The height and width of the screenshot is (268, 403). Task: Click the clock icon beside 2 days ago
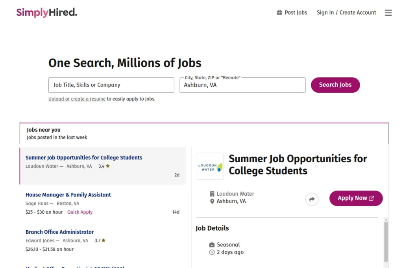click(x=211, y=252)
